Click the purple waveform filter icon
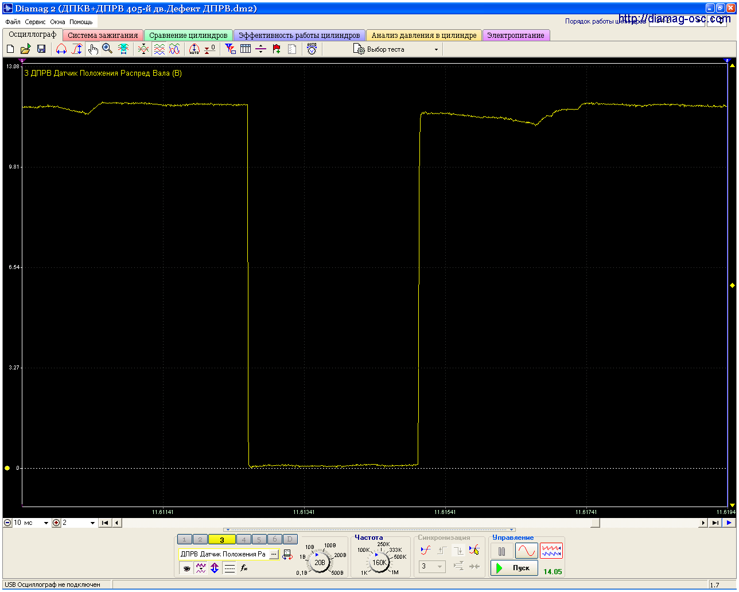 pyautogui.click(x=200, y=568)
